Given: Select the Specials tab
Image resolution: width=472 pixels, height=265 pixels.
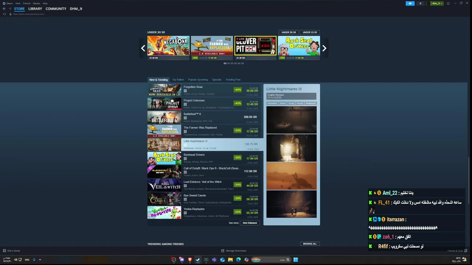Looking at the screenshot, I should [216, 79].
